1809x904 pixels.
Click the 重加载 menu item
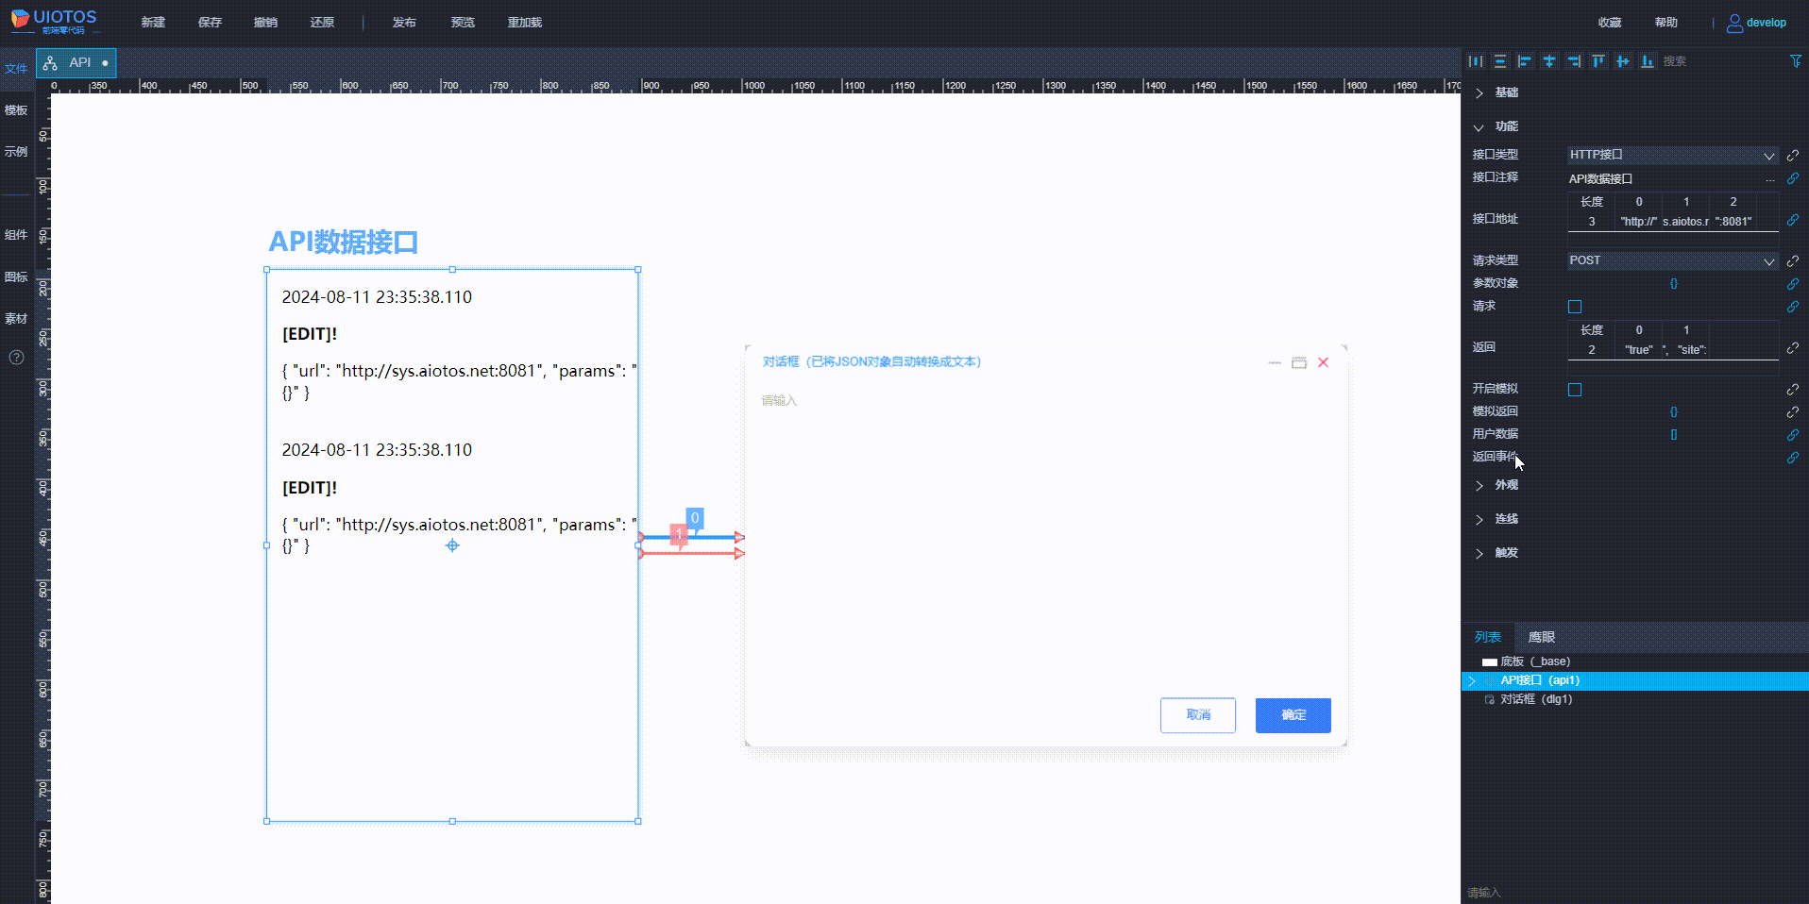click(524, 23)
